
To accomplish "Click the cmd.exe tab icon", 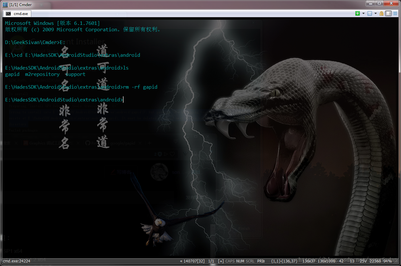I will tap(8, 14).
